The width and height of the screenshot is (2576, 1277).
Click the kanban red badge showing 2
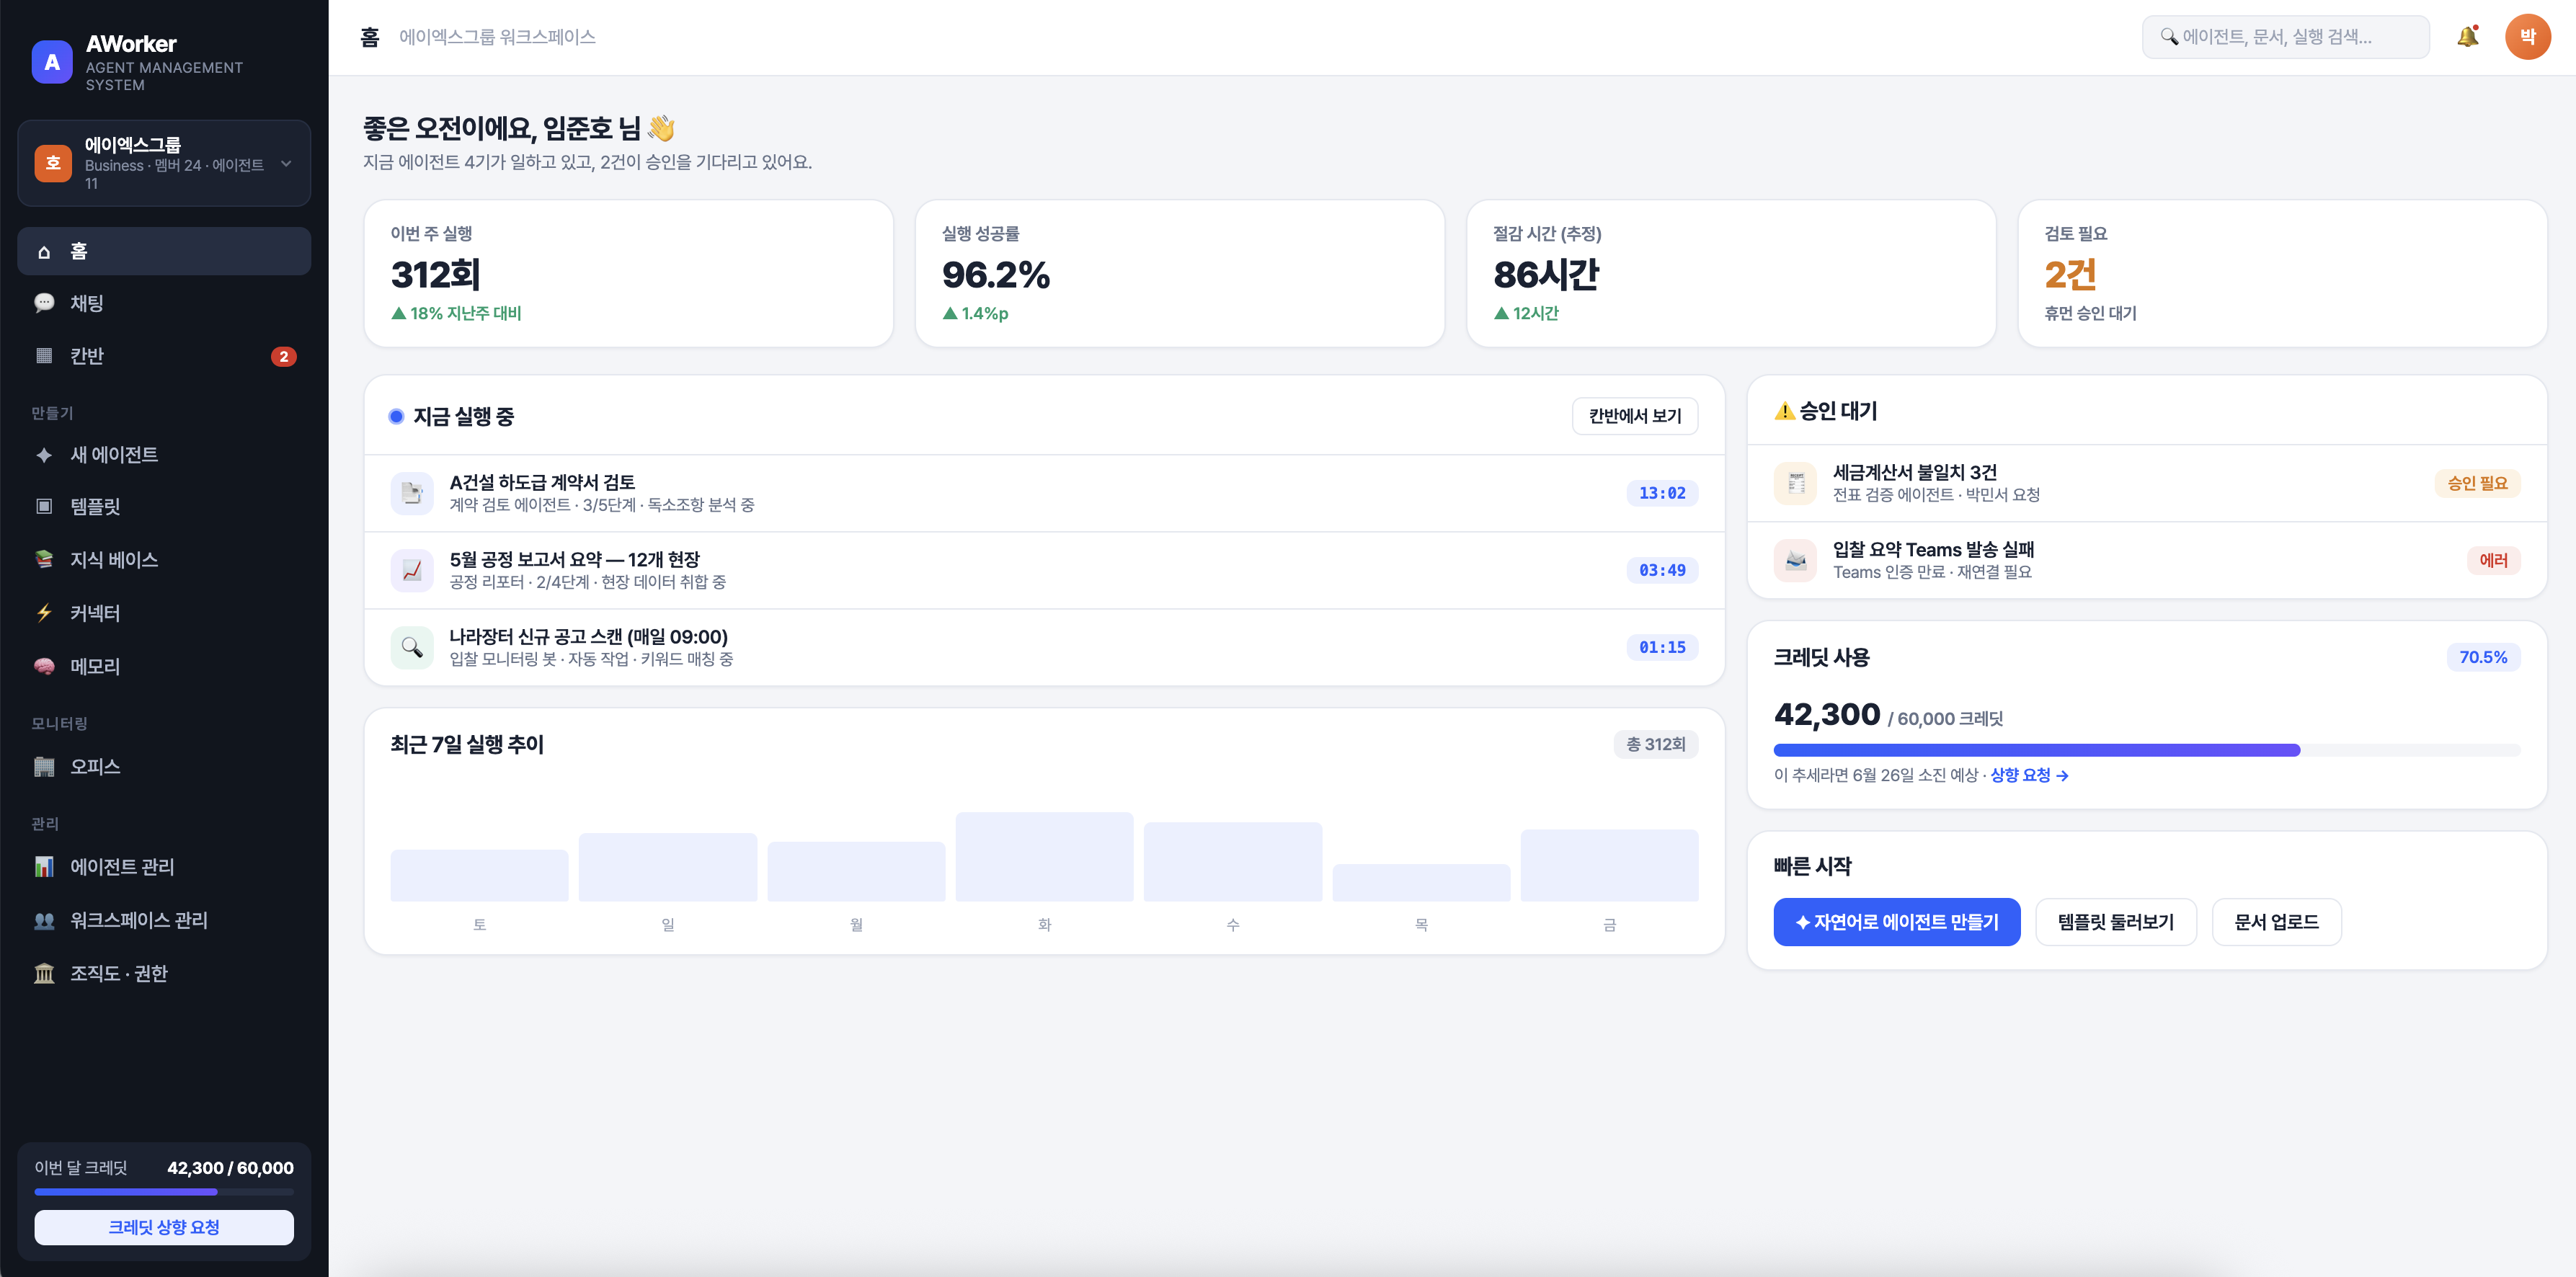[x=283, y=356]
